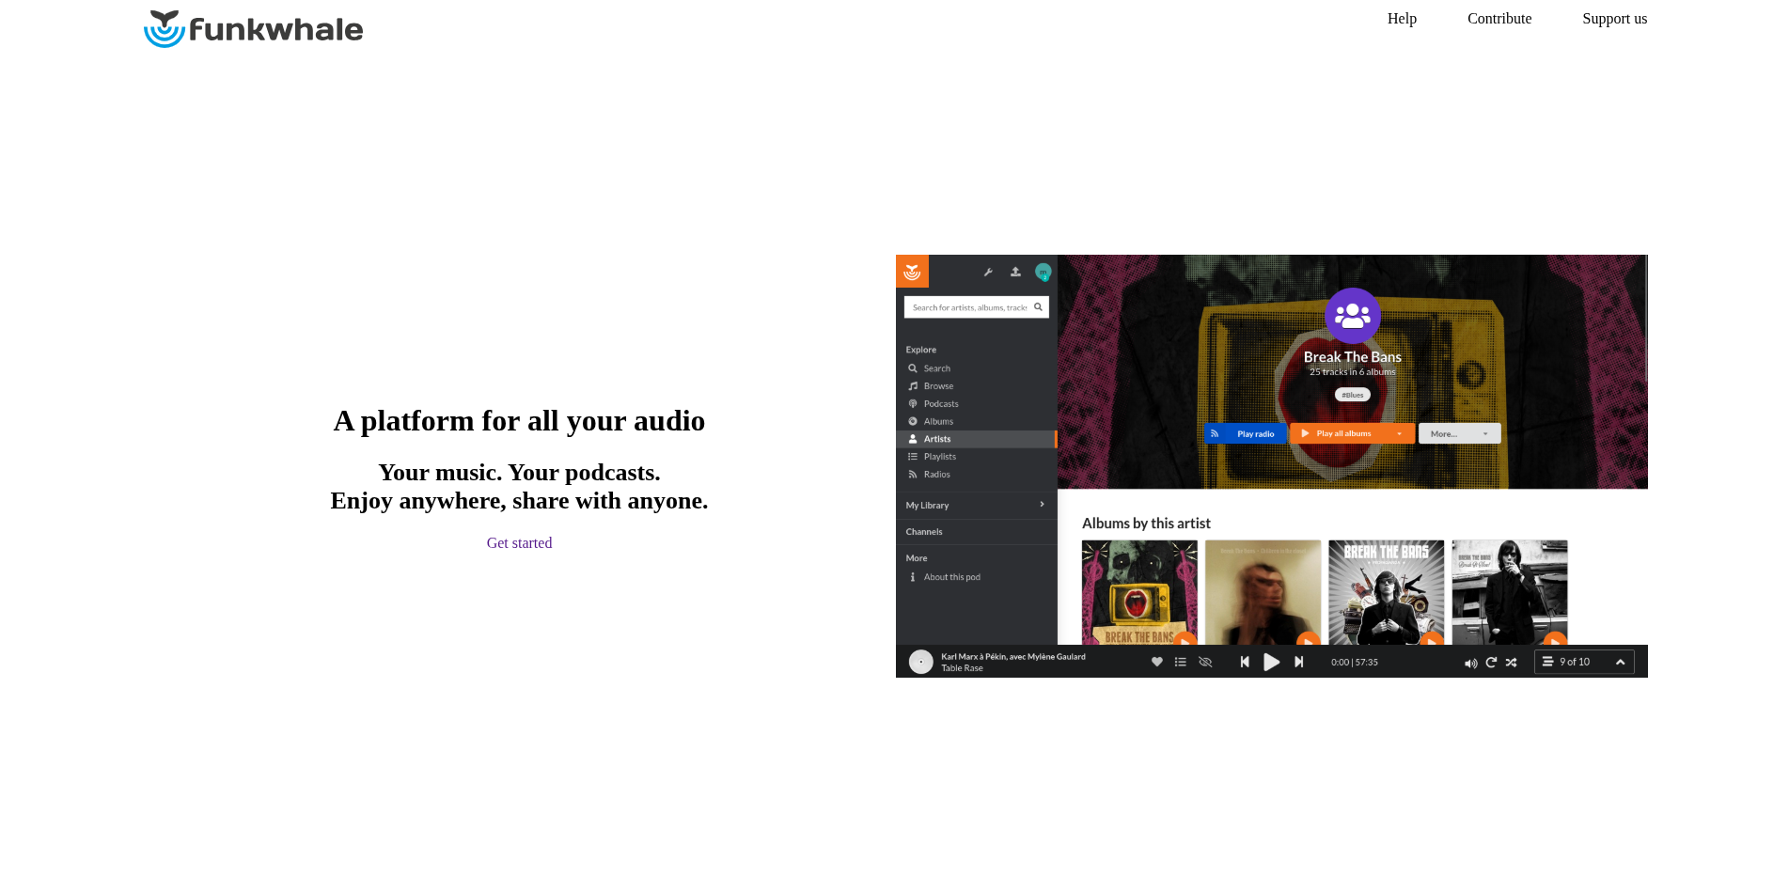Image resolution: width=1789 pixels, height=876 pixels.
Task: Toggle shuffle in the player bar
Action: click(x=1511, y=663)
